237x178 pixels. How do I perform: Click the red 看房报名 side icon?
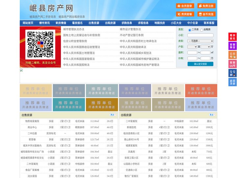click(232, 37)
